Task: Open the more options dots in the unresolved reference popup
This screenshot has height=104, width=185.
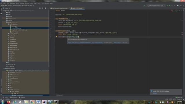Action: pyautogui.click(x=128, y=40)
